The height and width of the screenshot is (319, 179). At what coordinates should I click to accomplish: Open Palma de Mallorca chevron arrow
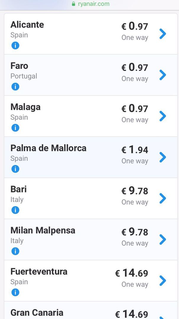[163, 157]
